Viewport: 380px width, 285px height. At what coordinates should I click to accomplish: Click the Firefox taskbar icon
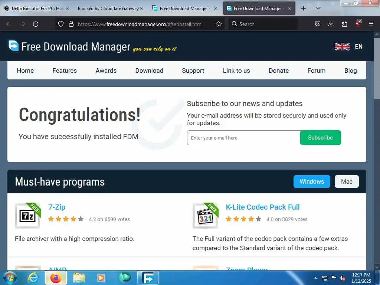pyautogui.click(x=56, y=278)
